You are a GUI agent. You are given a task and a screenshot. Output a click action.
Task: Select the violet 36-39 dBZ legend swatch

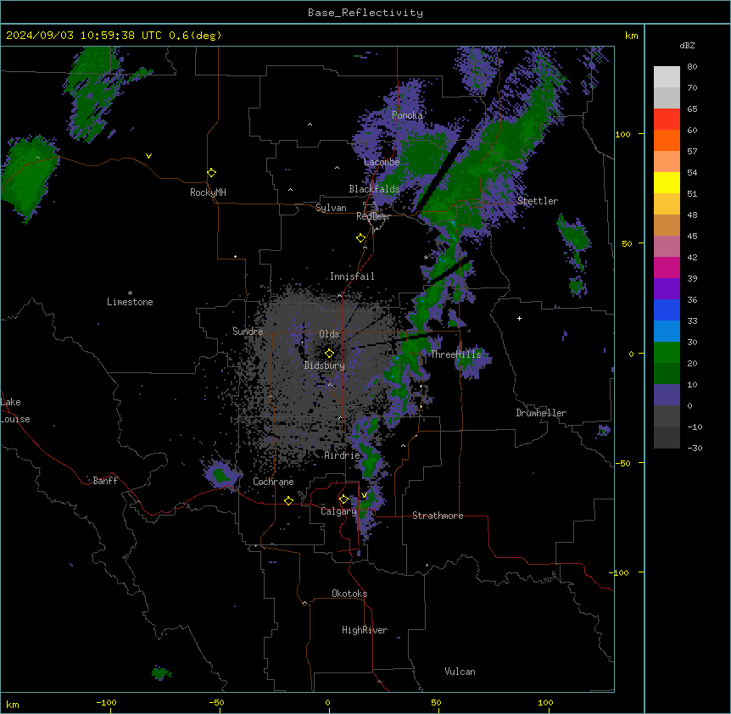[x=667, y=289]
